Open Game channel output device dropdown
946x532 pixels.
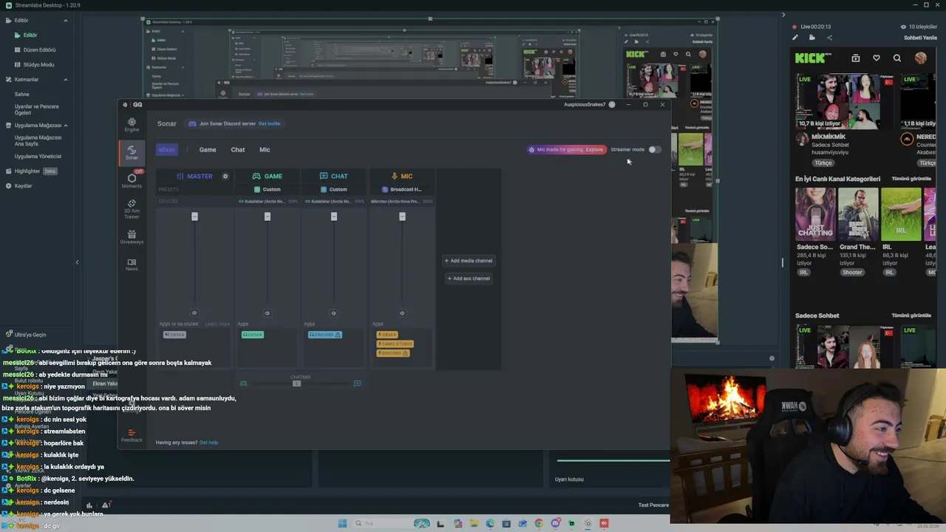point(268,201)
